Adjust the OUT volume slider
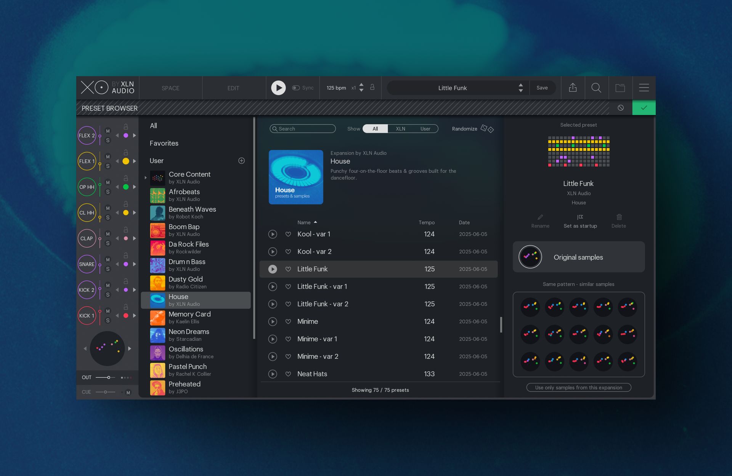The width and height of the screenshot is (732, 476). tap(105, 377)
